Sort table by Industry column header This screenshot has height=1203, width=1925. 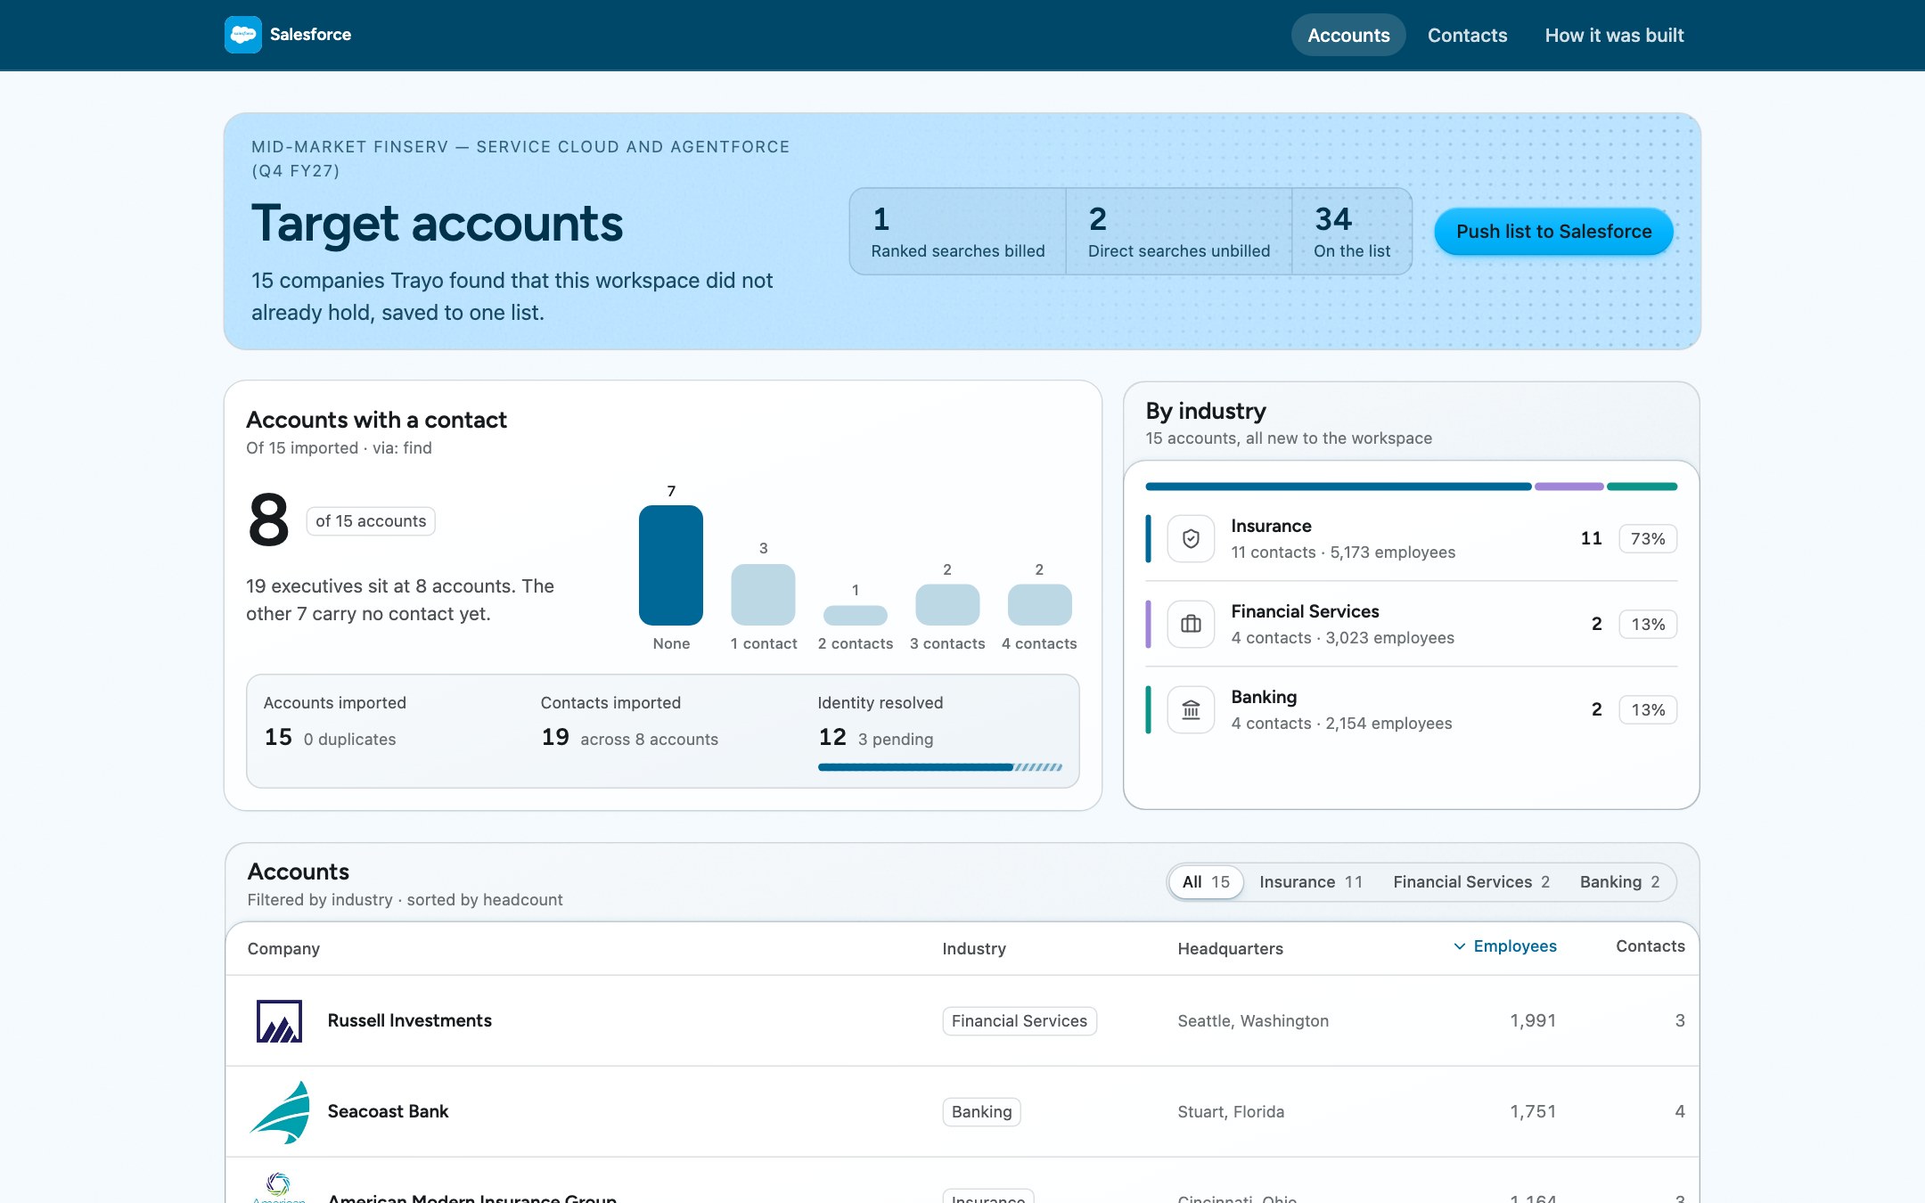click(x=973, y=949)
